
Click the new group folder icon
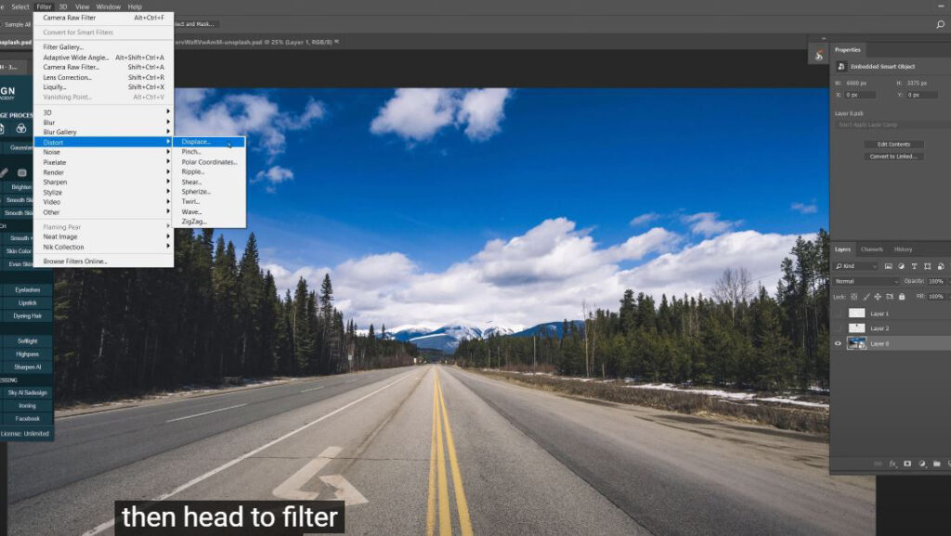point(936,464)
